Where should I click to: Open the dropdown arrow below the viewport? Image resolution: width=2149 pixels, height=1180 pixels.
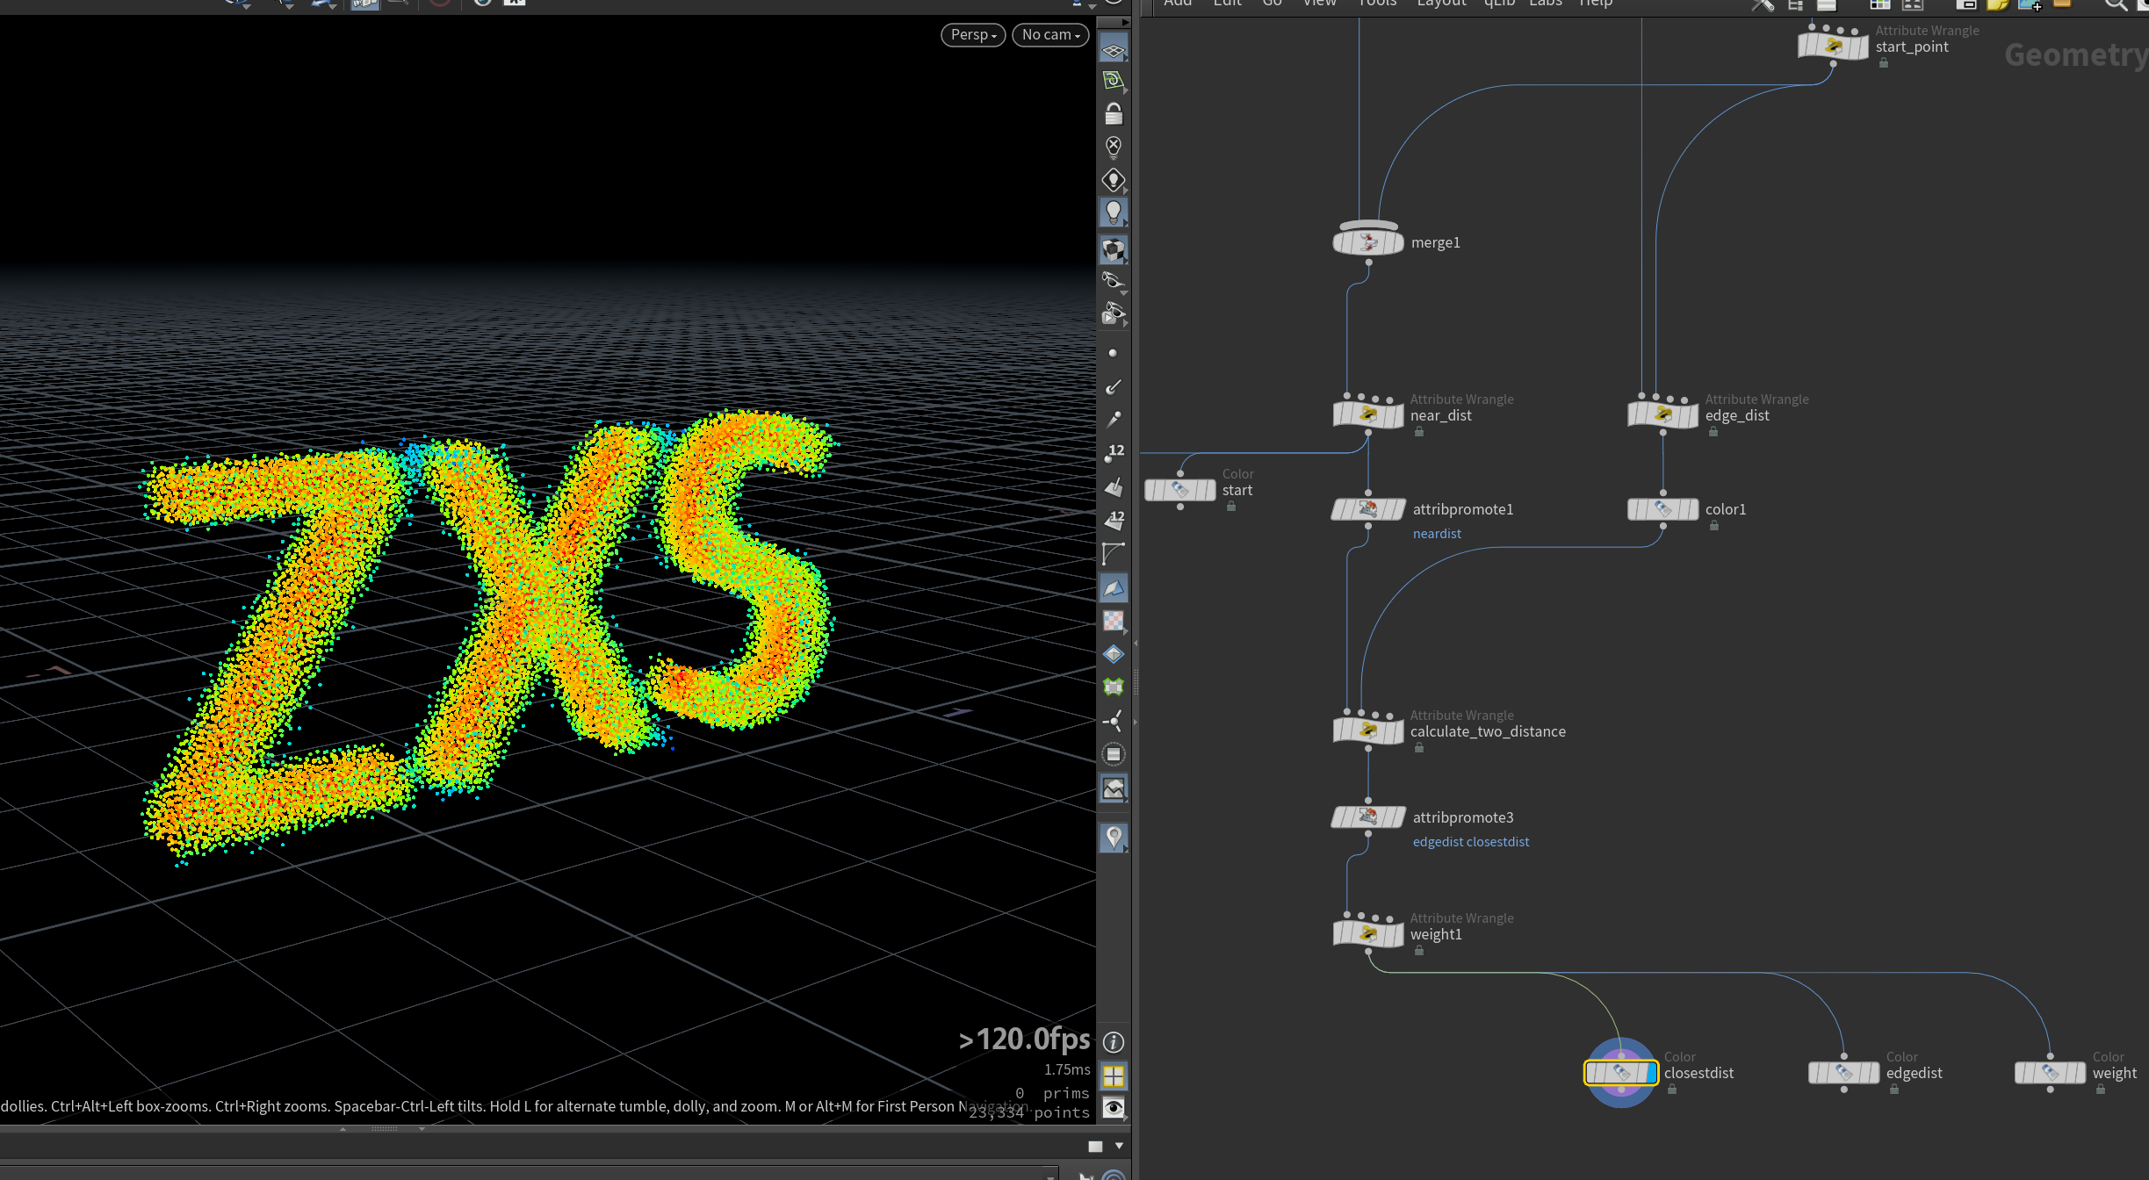(x=1119, y=1146)
